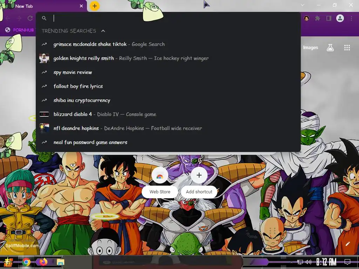Open tab search dropdown chevron

(303, 5)
